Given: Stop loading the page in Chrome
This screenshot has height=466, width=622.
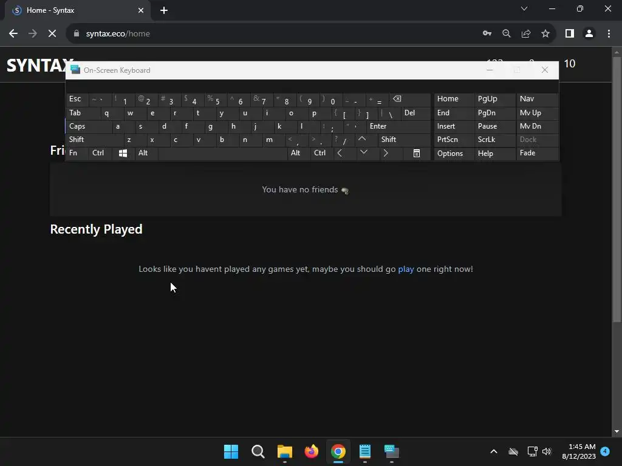Looking at the screenshot, I should coord(52,34).
